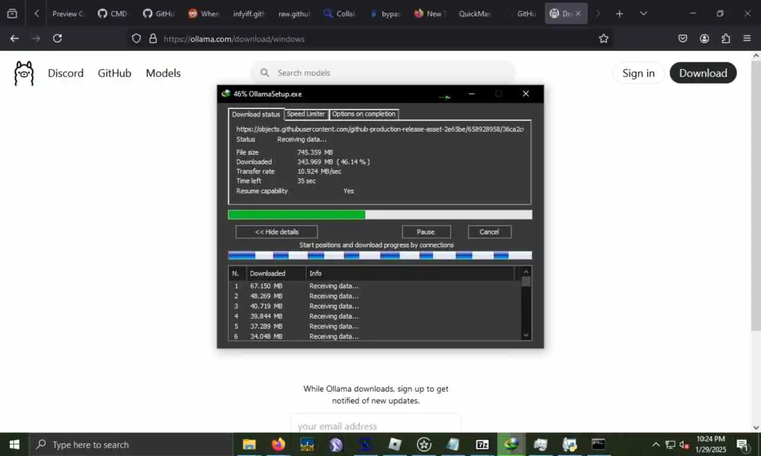
Task: Select the Download status tab
Action: coord(256,114)
